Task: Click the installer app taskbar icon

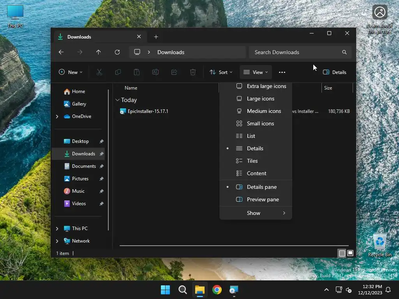Action: 234,290
